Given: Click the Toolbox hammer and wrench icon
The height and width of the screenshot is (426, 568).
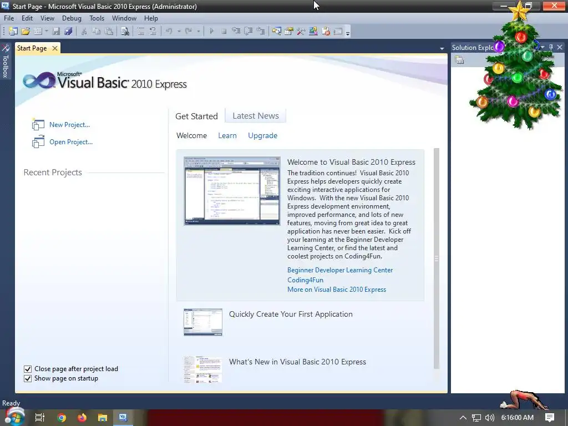Looking at the screenshot, I should point(301,31).
